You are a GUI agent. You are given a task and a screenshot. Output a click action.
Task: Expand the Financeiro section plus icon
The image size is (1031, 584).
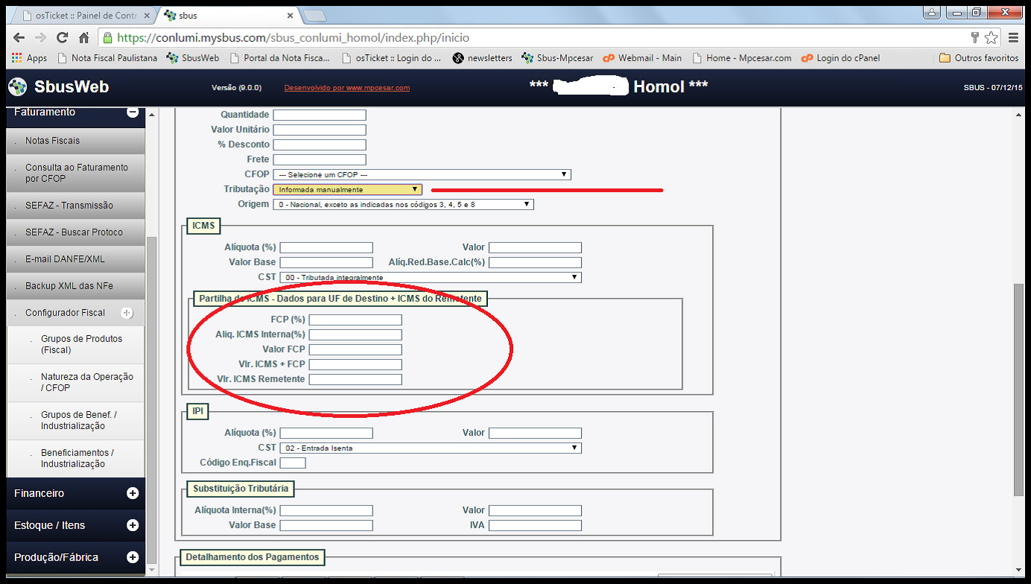pyautogui.click(x=133, y=493)
